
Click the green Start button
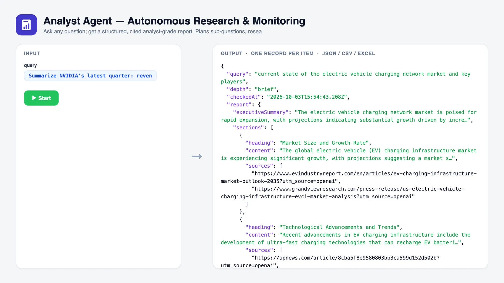(x=41, y=98)
